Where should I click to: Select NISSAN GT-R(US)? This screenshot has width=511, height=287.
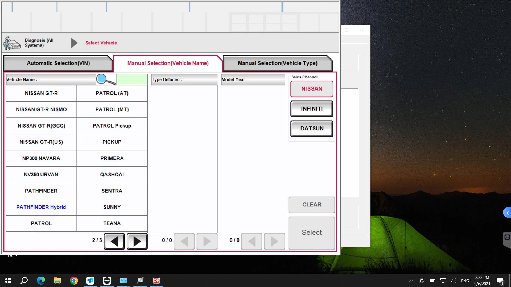click(41, 142)
